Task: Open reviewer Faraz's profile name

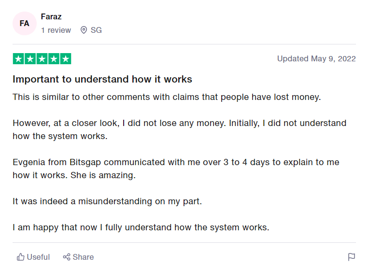Action: [x=51, y=17]
